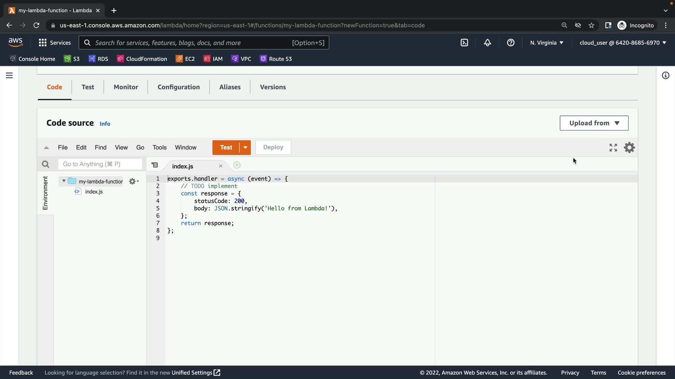Switch to the Configuration tab
The width and height of the screenshot is (675, 379).
(178, 87)
